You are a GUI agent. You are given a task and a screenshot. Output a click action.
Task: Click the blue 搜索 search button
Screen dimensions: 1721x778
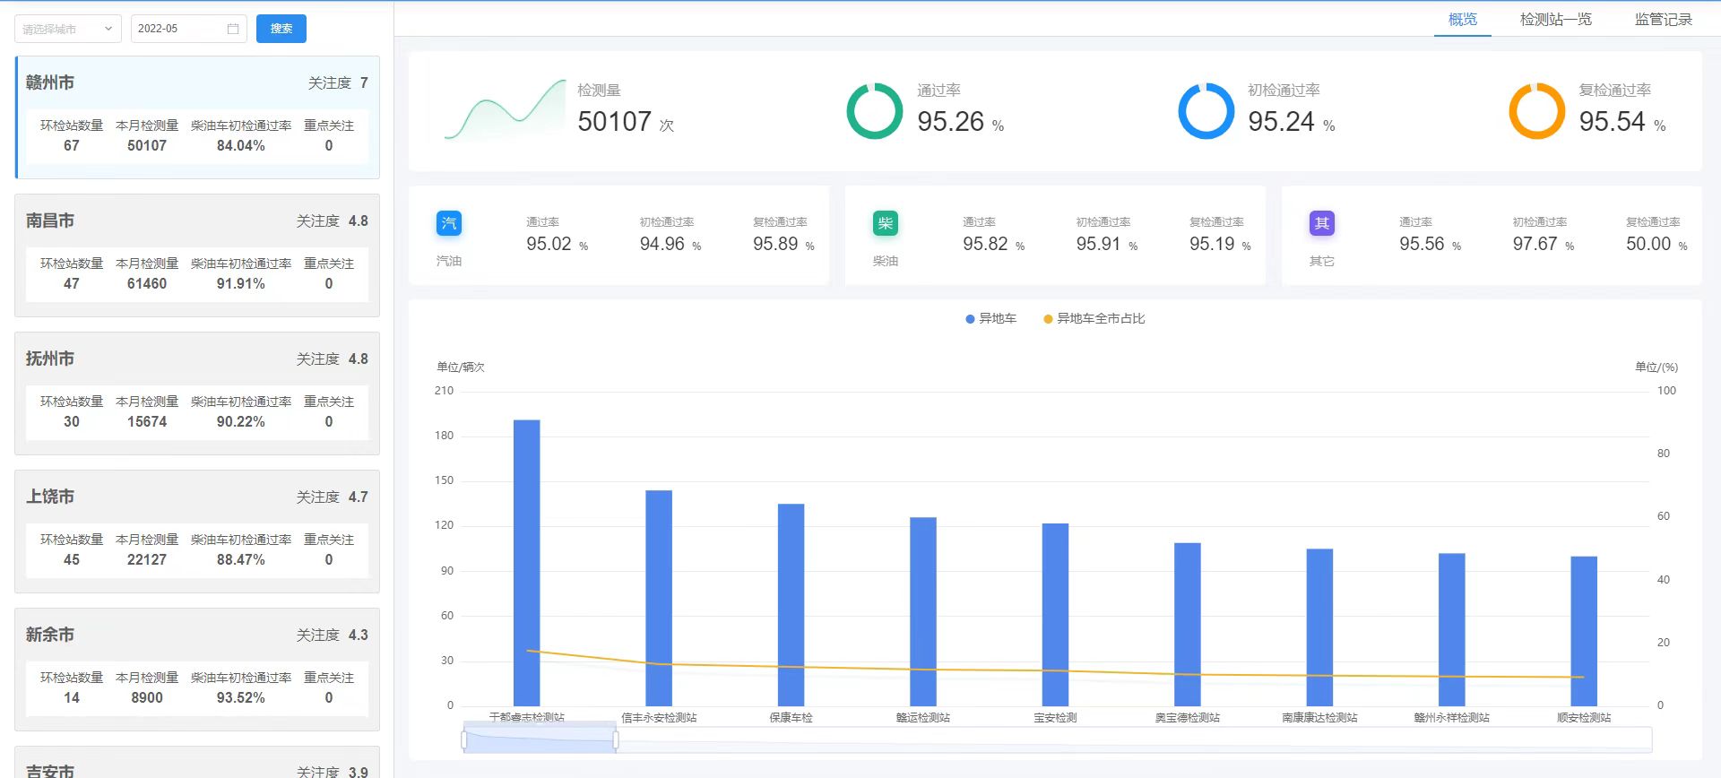pyautogui.click(x=281, y=29)
